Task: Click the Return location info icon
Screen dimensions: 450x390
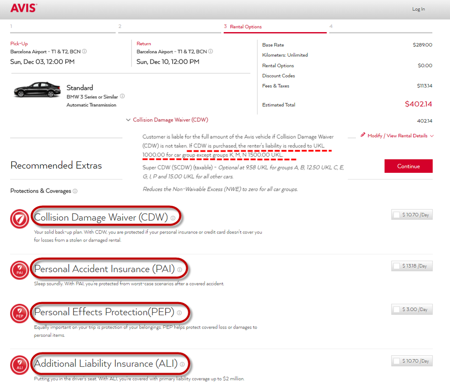Action: click(210, 51)
